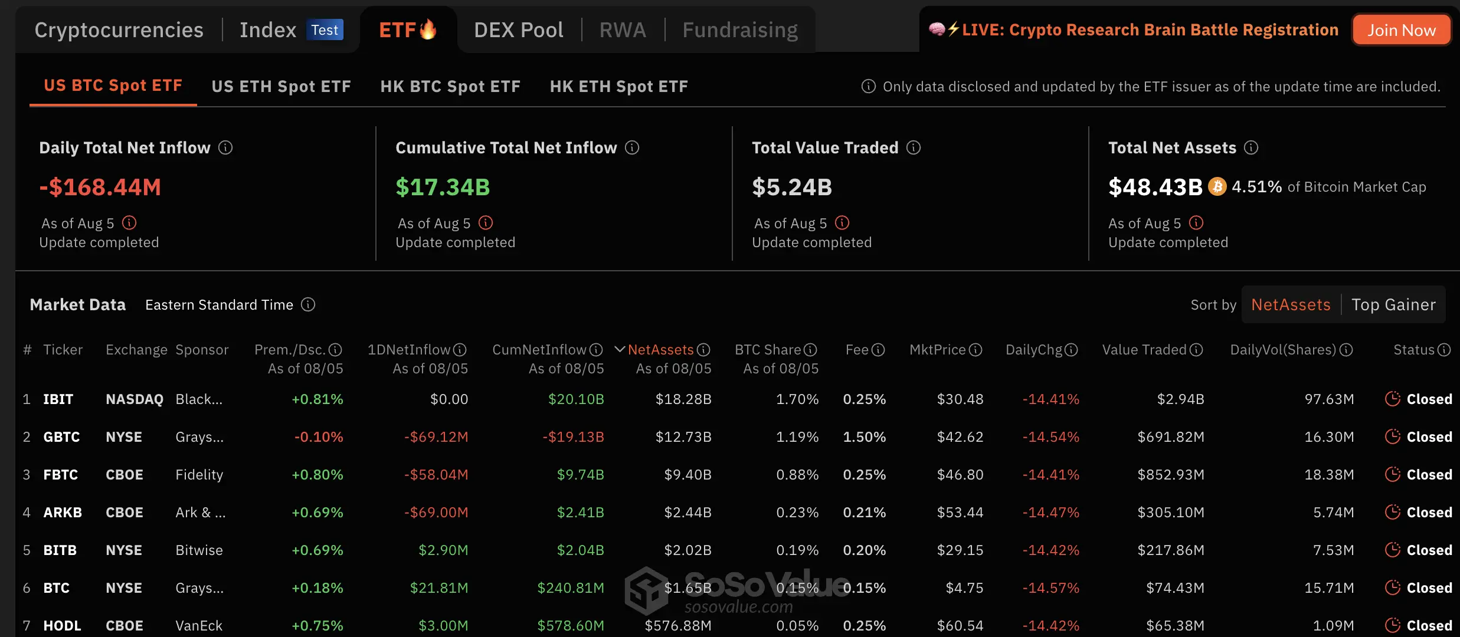Switch to the DEX Pool tab

[519, 29]
